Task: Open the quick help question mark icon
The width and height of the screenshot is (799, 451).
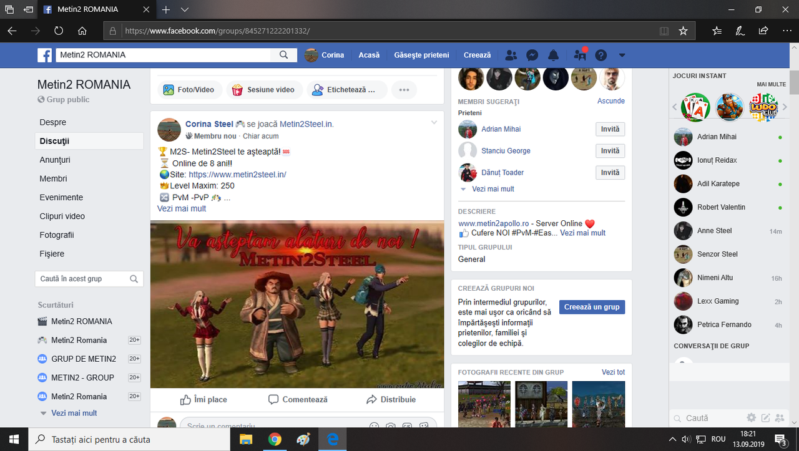Action: 601,56
